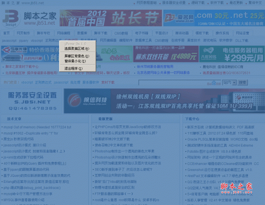Choose 退出程序 from the context menu

pyautogui.click(x=77, y=69)
